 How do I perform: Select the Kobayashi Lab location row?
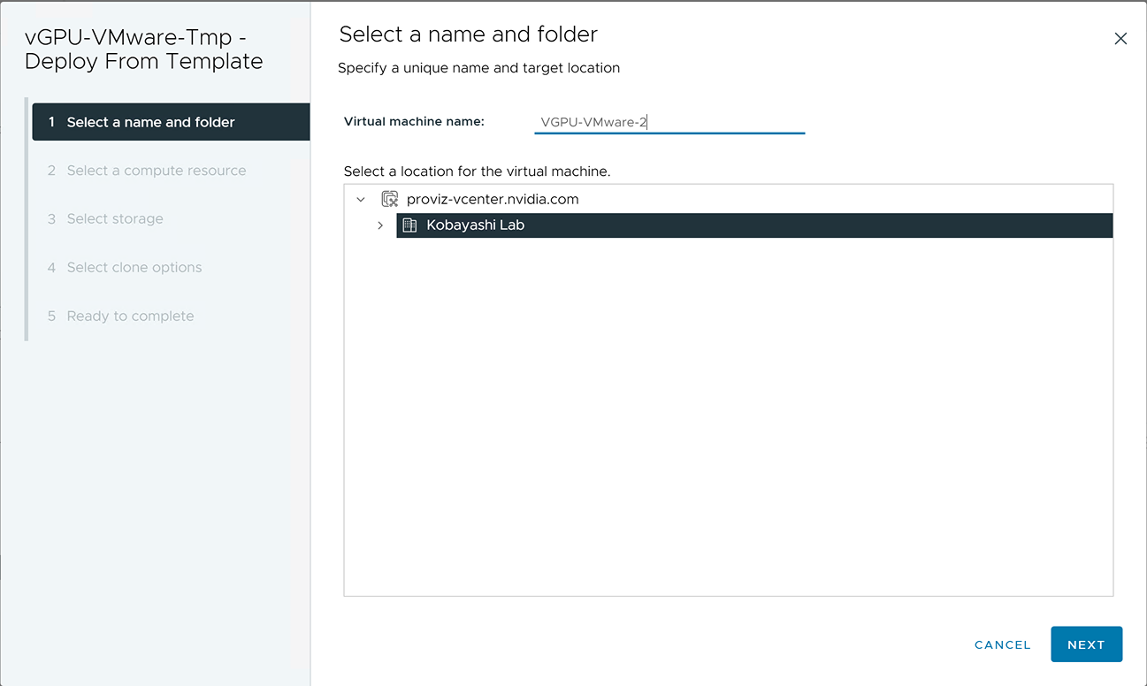476,225
